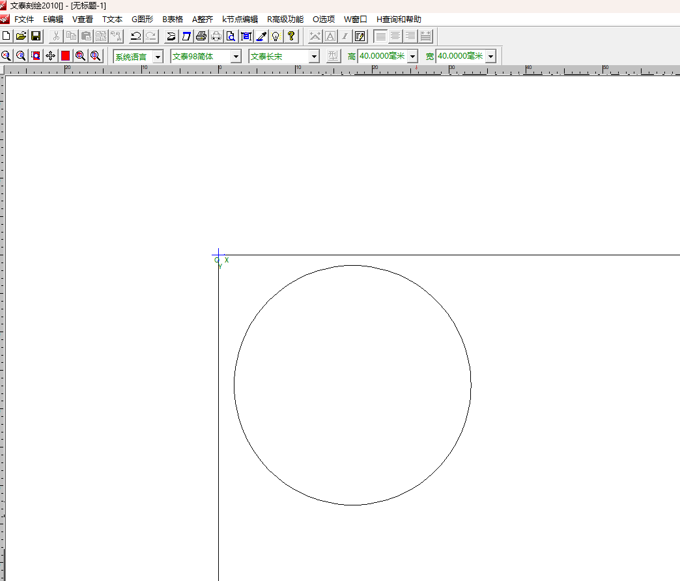Click the height field showing 40.0000毫米
The width and height of the screenshot is (680, 581).
pyautogui.click(x=382, y=57)
